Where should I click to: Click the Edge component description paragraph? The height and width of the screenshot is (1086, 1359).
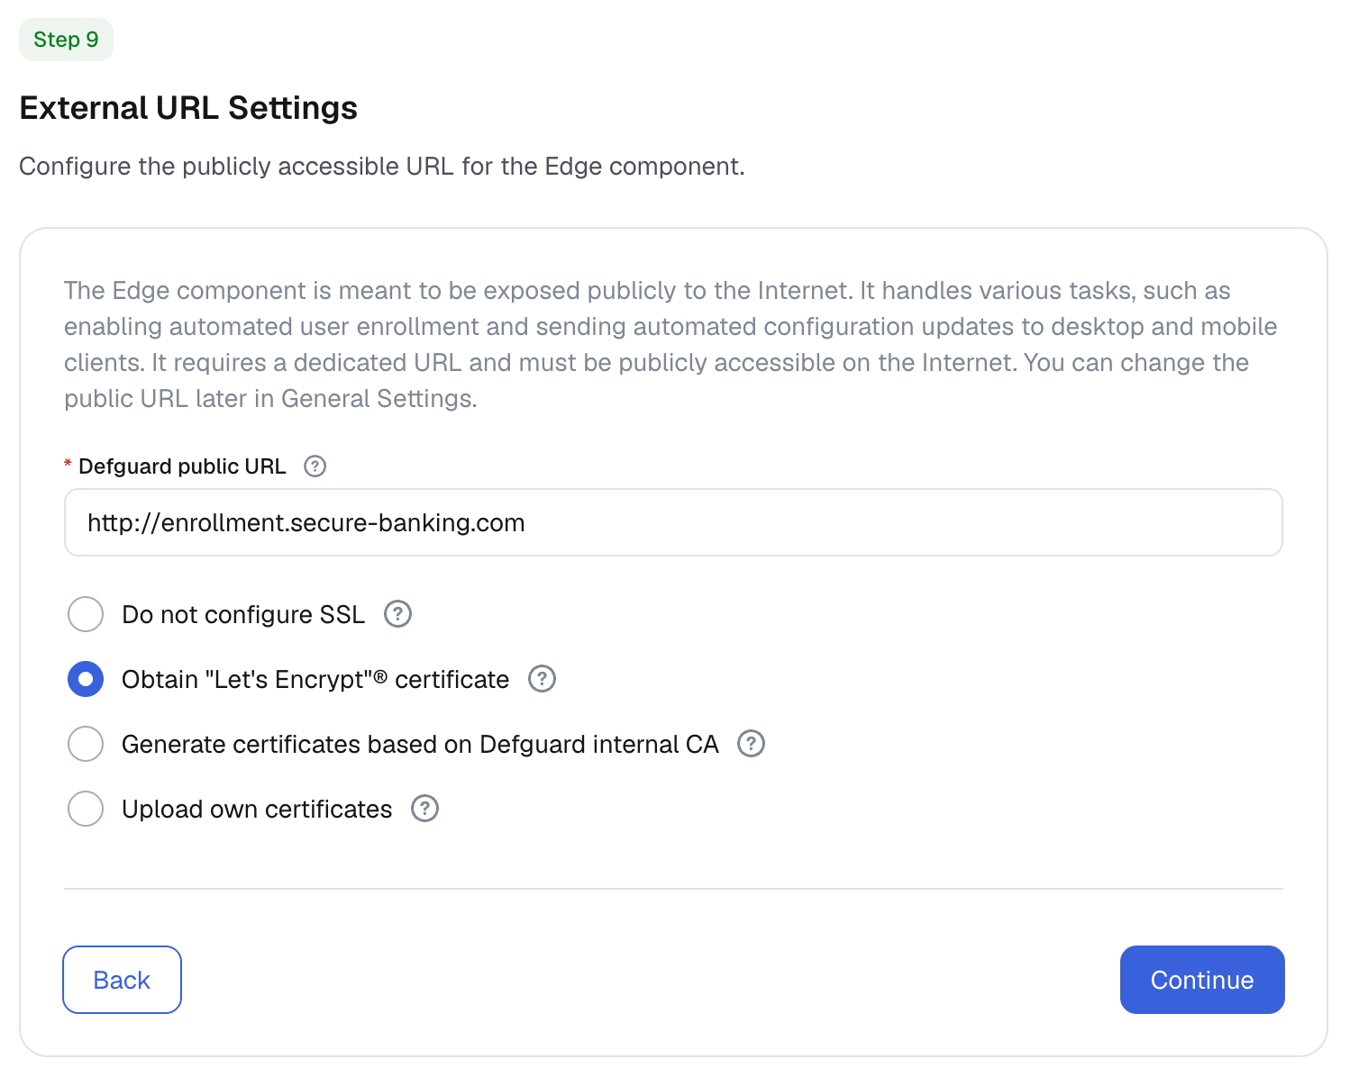click(670, 344)
